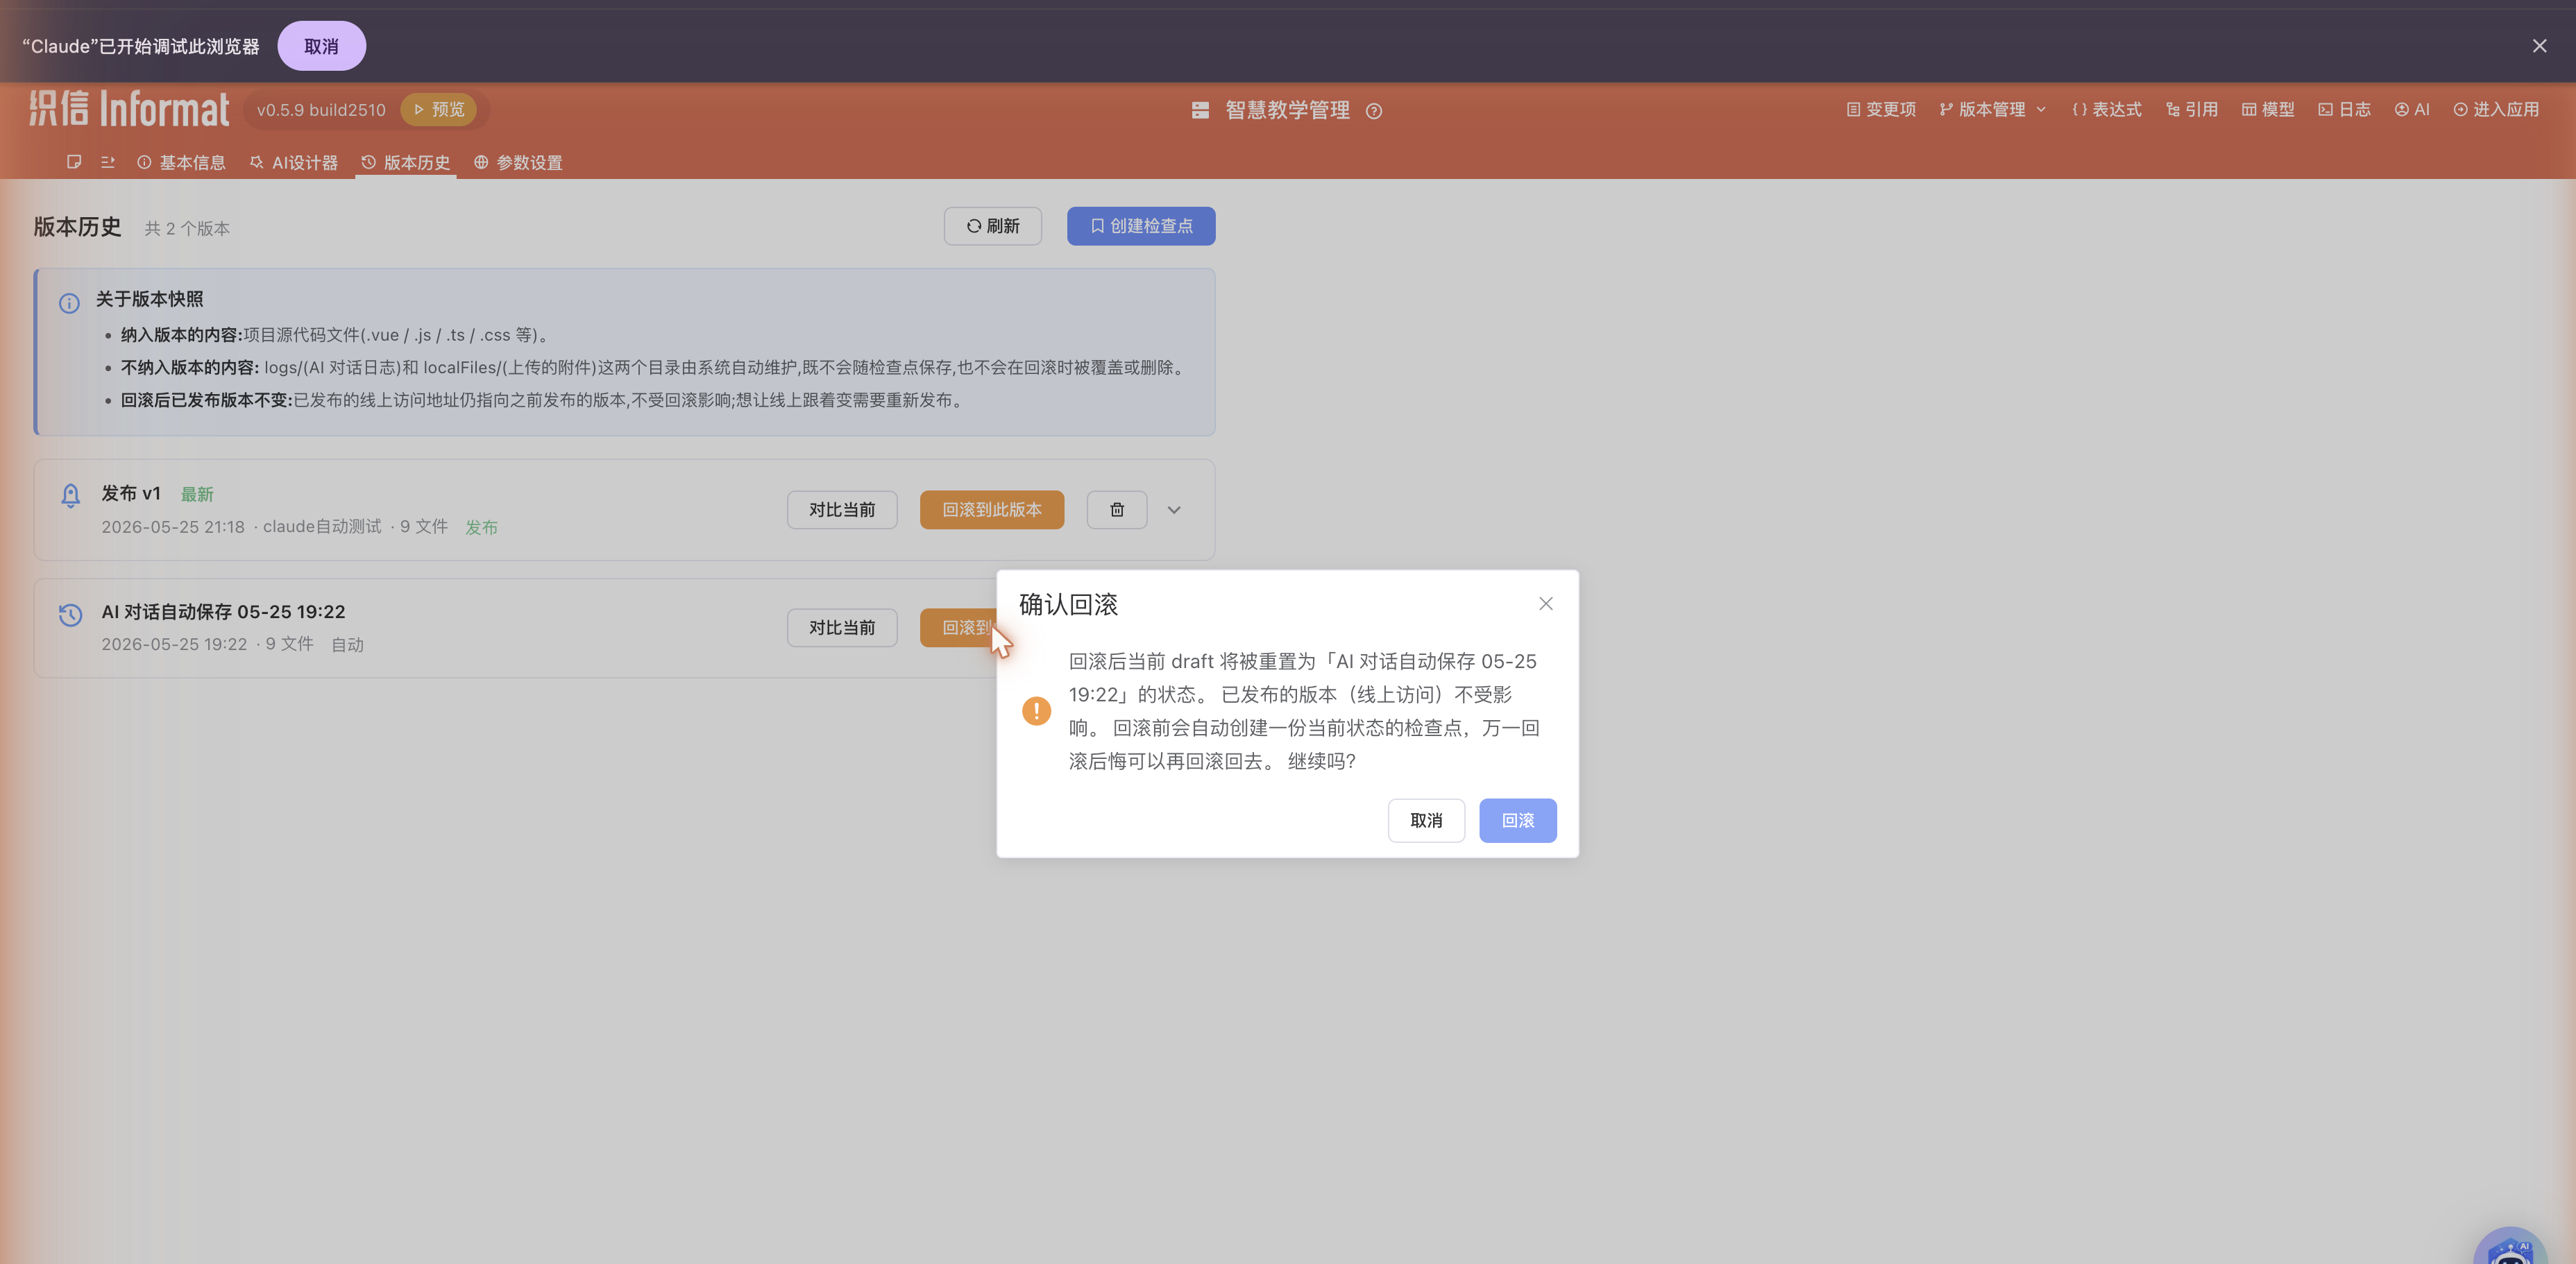Image resolution: width=2576 pixels, height=1264 pixels.
Task: Open 日志 in the top bar
Action: (x=2345, y=109)
